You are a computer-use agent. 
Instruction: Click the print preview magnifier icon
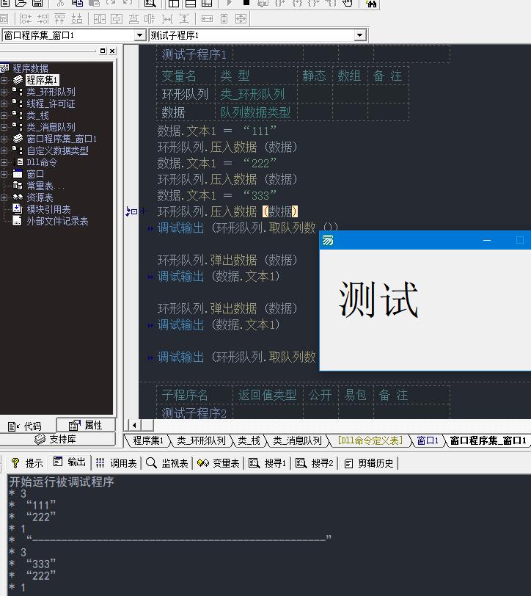tap(150, 3)
